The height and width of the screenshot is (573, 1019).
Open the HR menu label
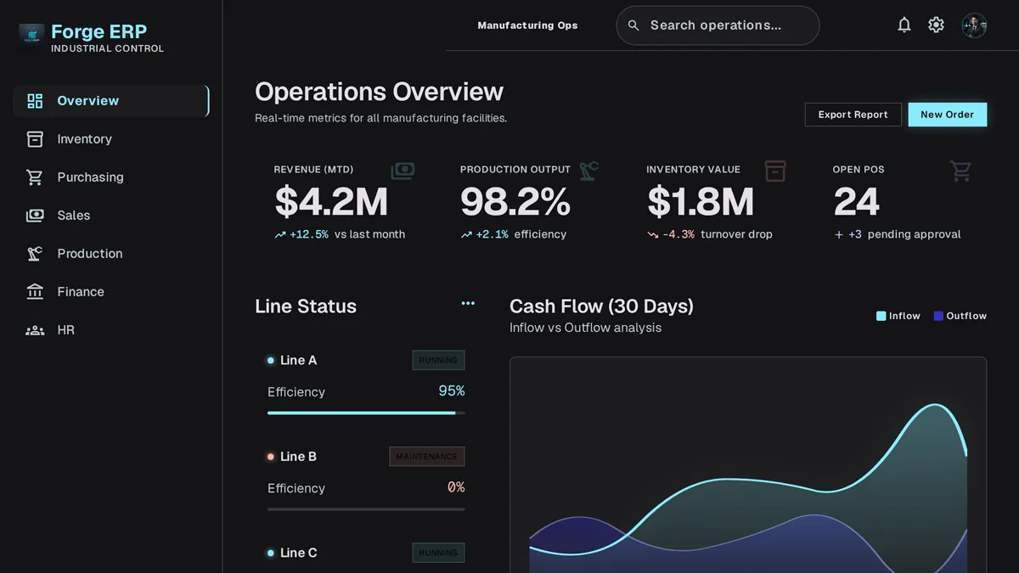pos(66,330)
